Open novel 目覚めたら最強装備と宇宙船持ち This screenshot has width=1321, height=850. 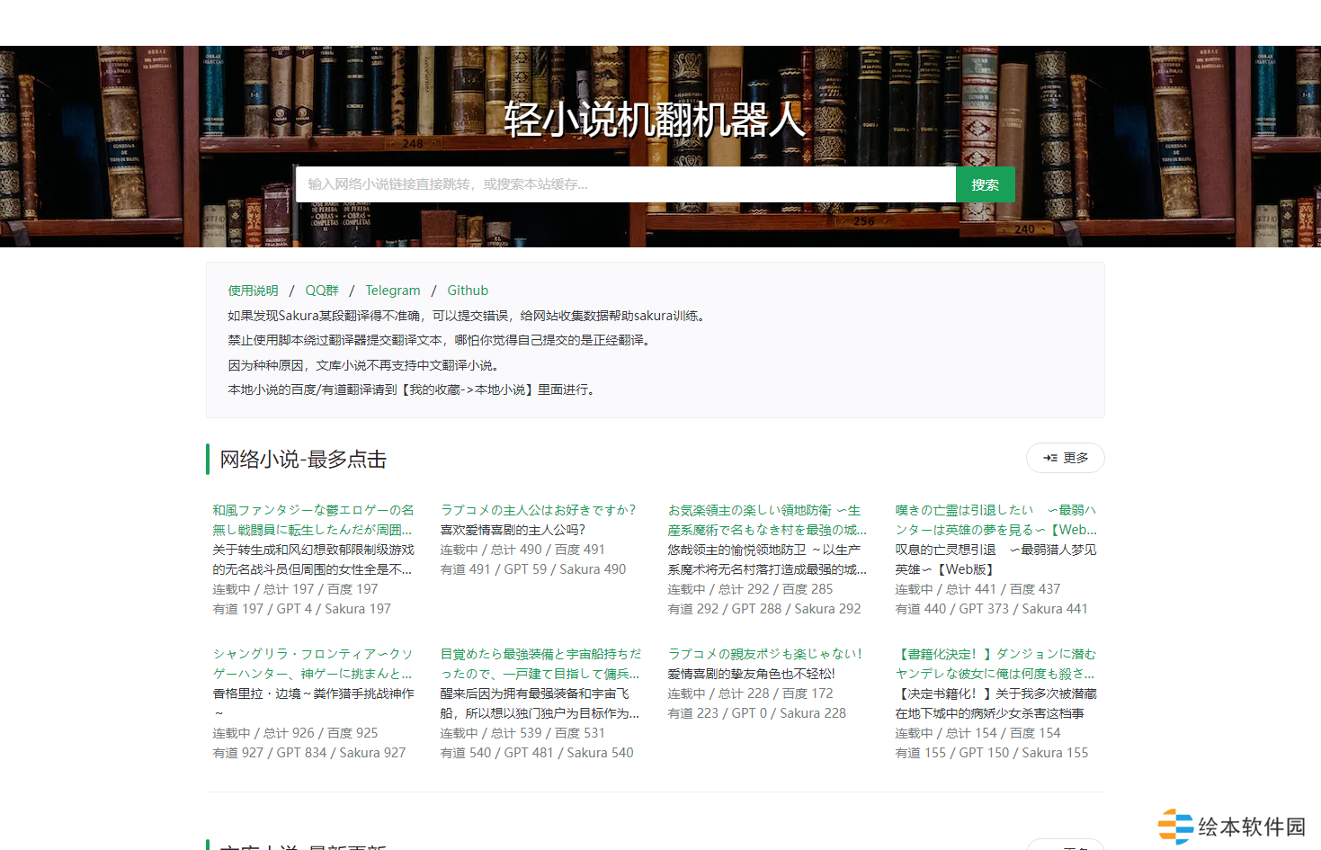(540, 664)
